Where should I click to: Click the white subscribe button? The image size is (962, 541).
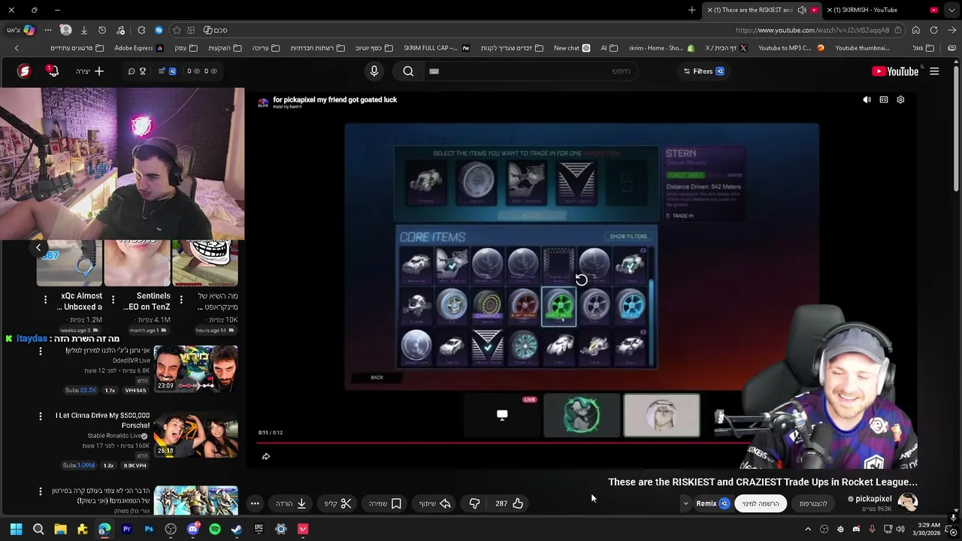click(x=761, y=503)
